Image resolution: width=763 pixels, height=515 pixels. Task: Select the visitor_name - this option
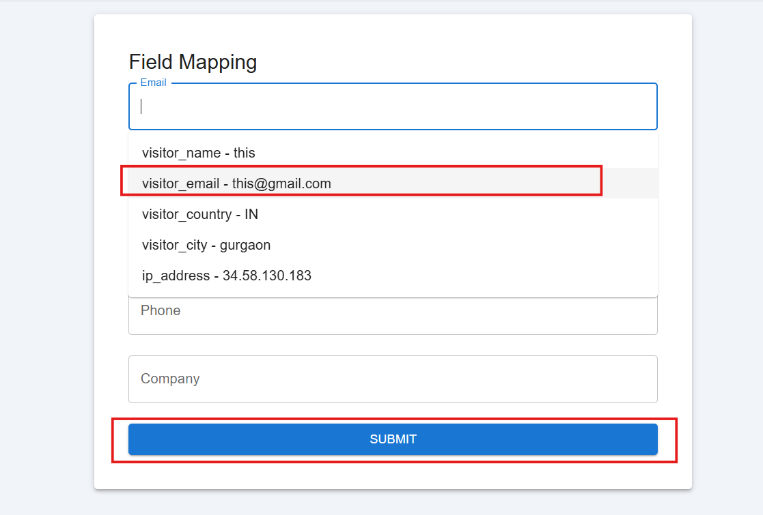393,153
